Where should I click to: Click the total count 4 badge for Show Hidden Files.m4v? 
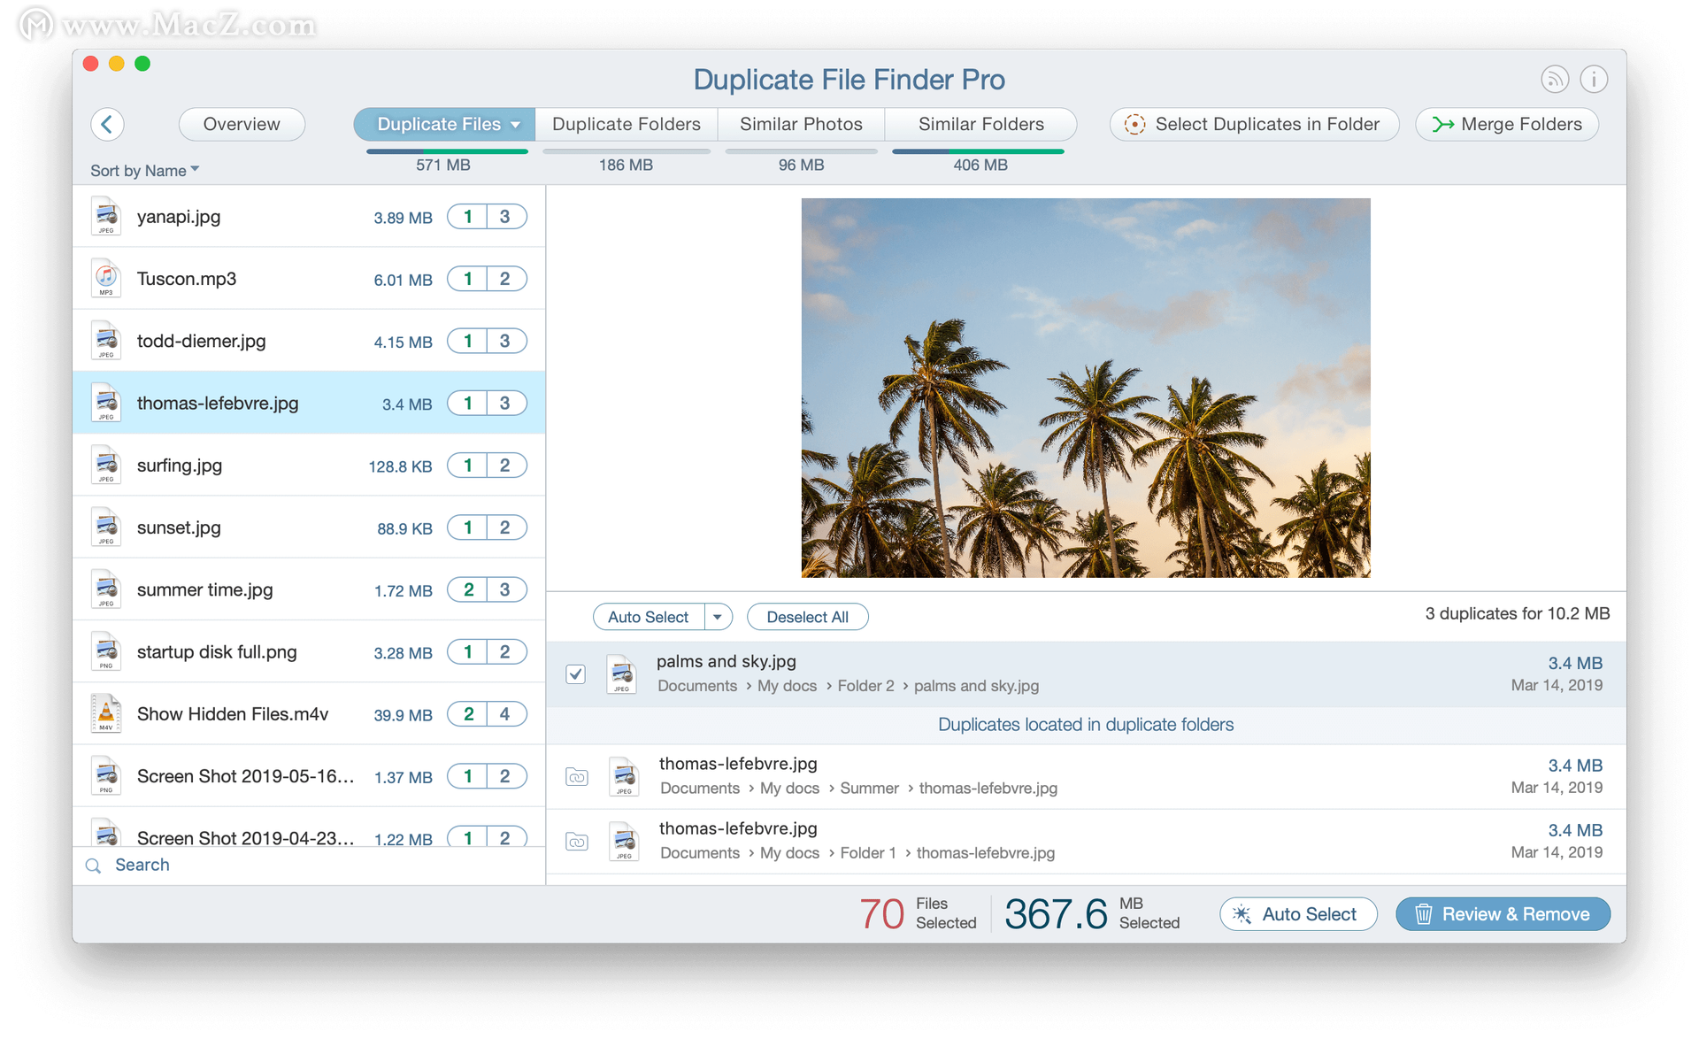(x=506, y=714)
